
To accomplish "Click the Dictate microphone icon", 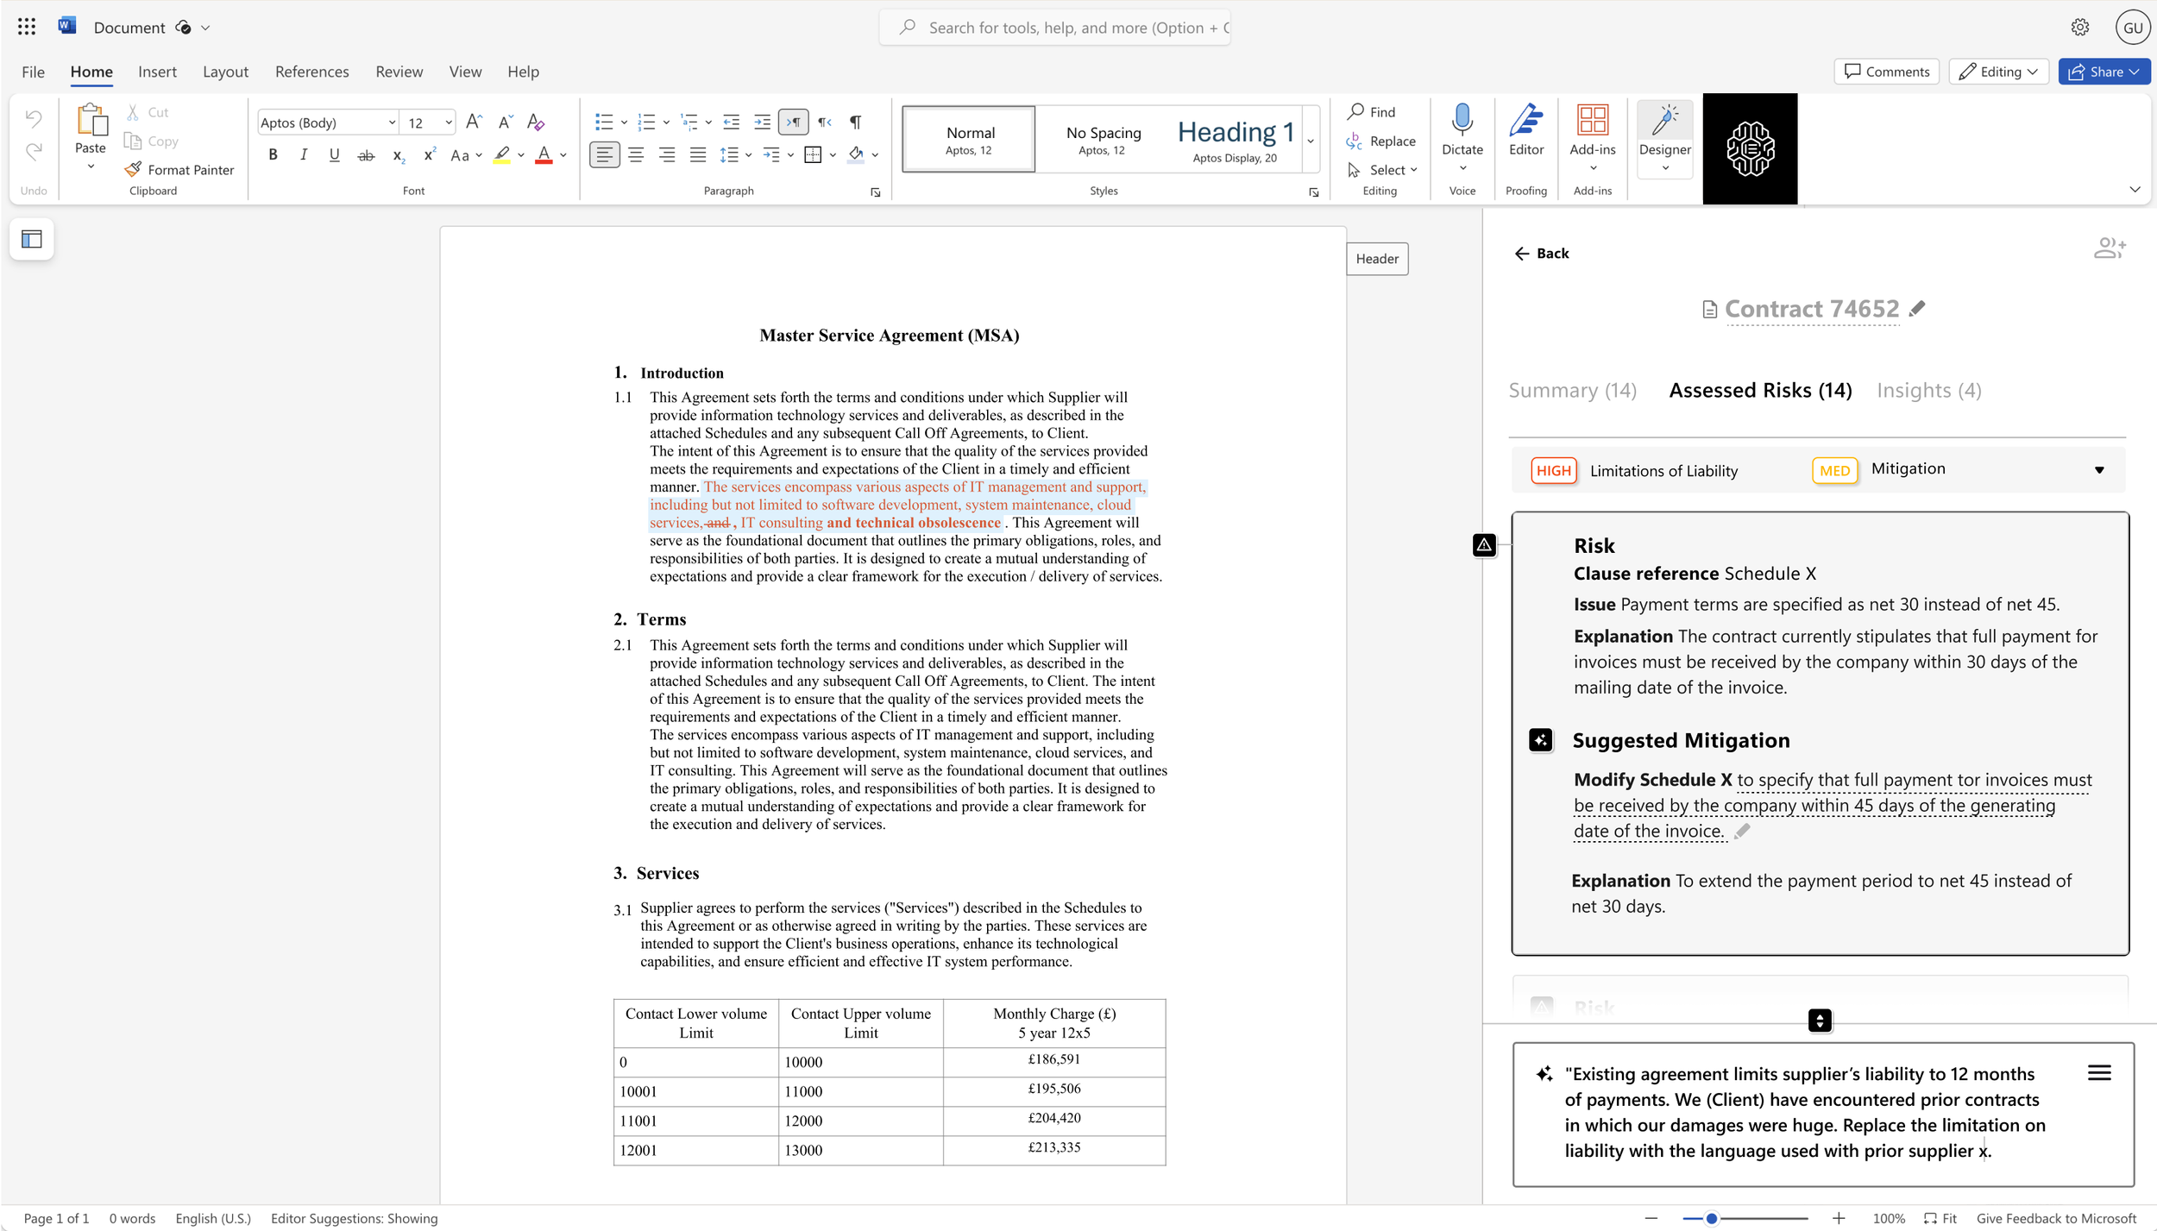I will [x=1462, y=122].
